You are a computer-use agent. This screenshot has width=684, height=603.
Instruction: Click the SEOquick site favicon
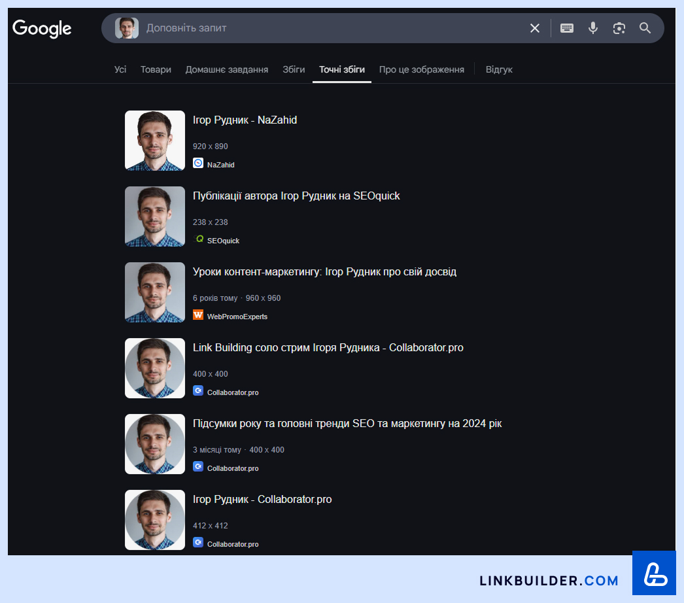(198, 239)
